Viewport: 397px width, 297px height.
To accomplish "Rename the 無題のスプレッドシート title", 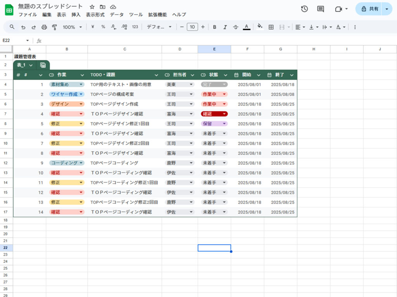I will pos(50,6).
